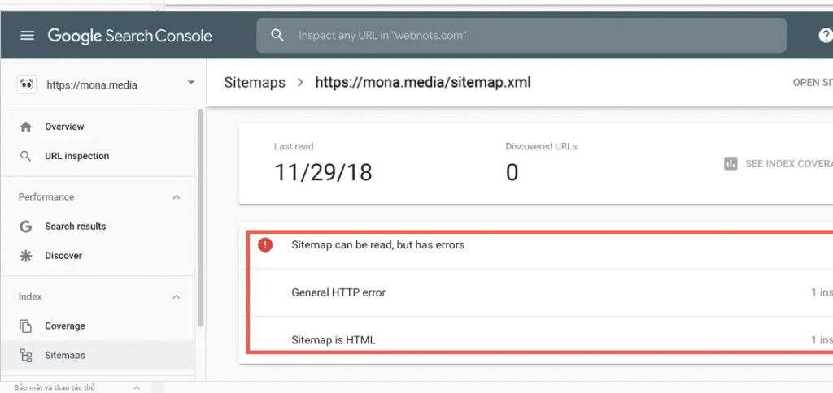Open Search results in sidebar
Image resolution: width=833 pixels, height=393 pixels.
click(75, 227)
